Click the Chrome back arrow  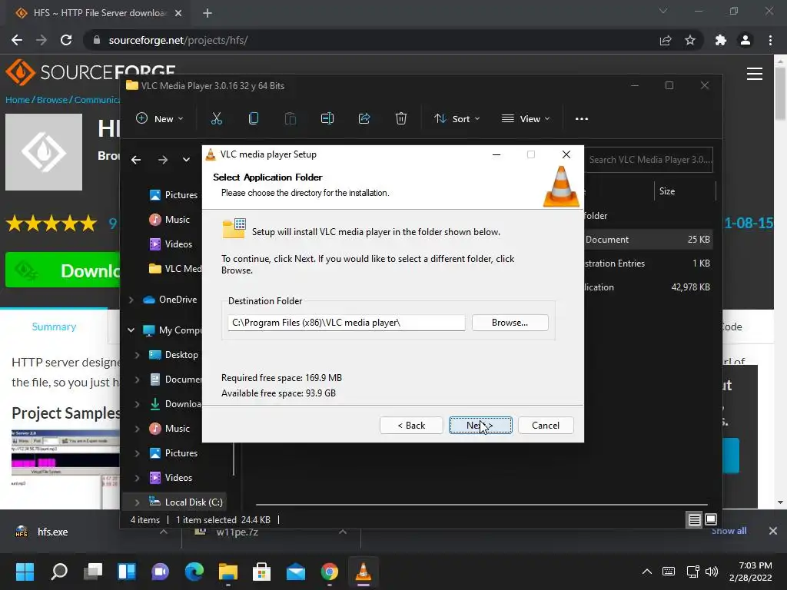click(17, 40)
